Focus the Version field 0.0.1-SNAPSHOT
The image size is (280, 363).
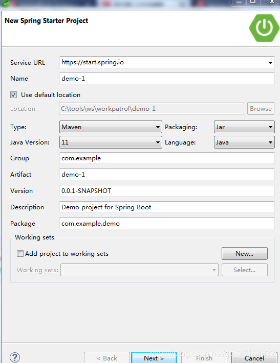point(167,191)
